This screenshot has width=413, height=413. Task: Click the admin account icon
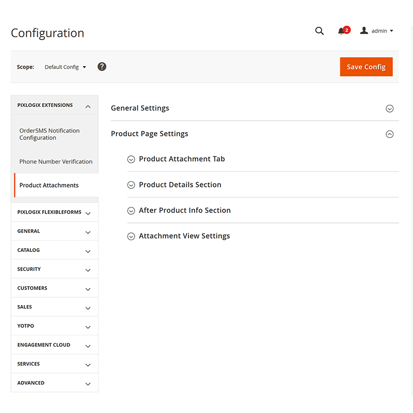tap(364, 30)
